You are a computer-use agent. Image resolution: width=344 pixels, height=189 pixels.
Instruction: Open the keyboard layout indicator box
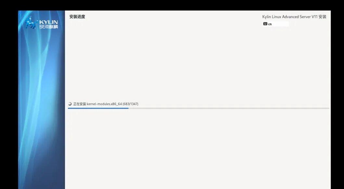click(275, 24)
